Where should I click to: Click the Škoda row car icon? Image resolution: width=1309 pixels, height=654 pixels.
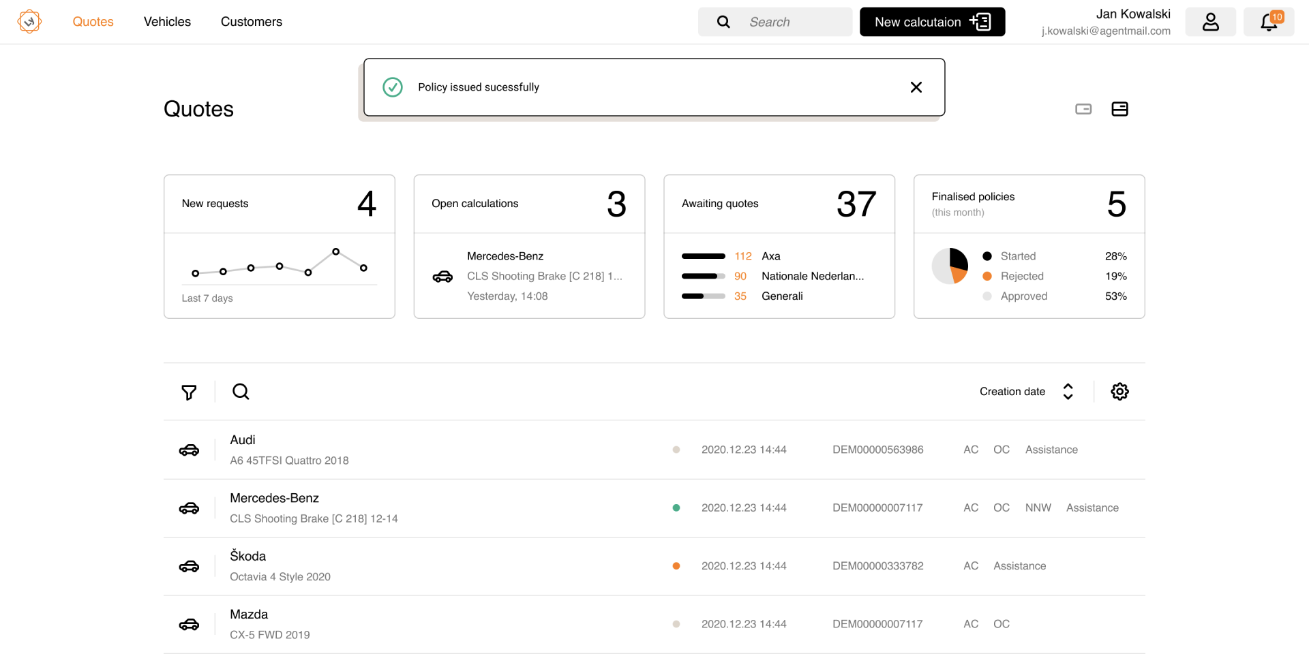pos(189,566)
